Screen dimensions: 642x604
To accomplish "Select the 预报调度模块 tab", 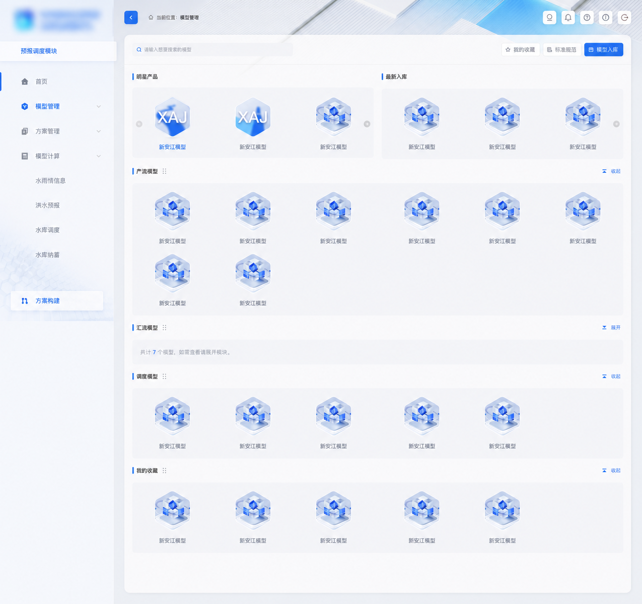I will pos(58,51).
